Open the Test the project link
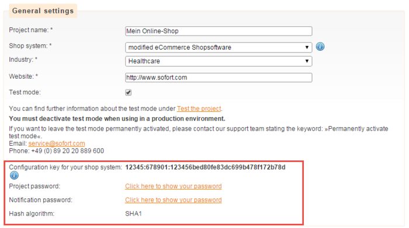The width and height of the screenshot is (409, 228). (x=199, y=108)
